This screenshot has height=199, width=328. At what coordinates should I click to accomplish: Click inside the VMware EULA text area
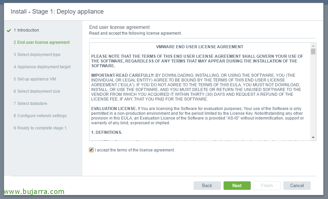200,92
